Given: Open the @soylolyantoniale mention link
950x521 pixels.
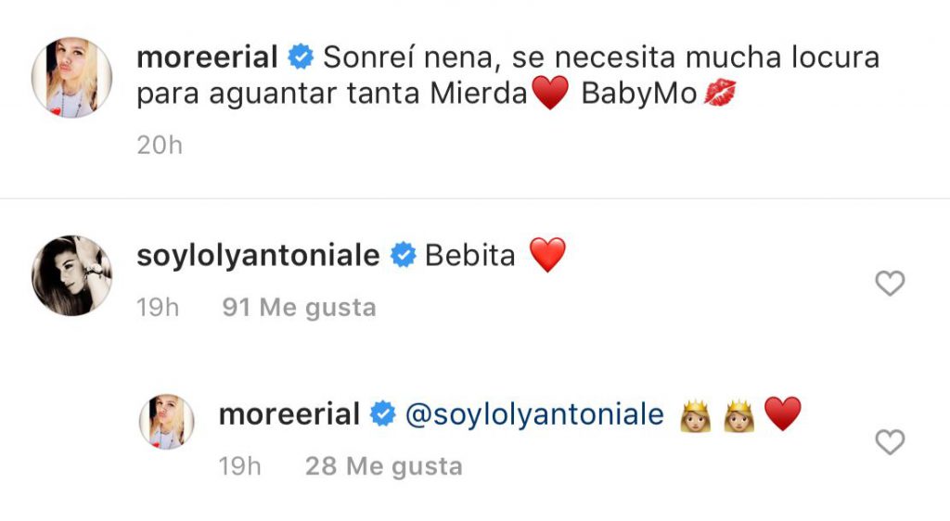Looking at the screenshot, I should point(534,414).
